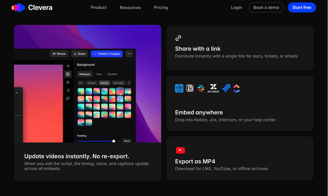Click the Intercom integration icon
This screenshot has height=196, width=328.
pyautogui.click(x=179, y=88)
